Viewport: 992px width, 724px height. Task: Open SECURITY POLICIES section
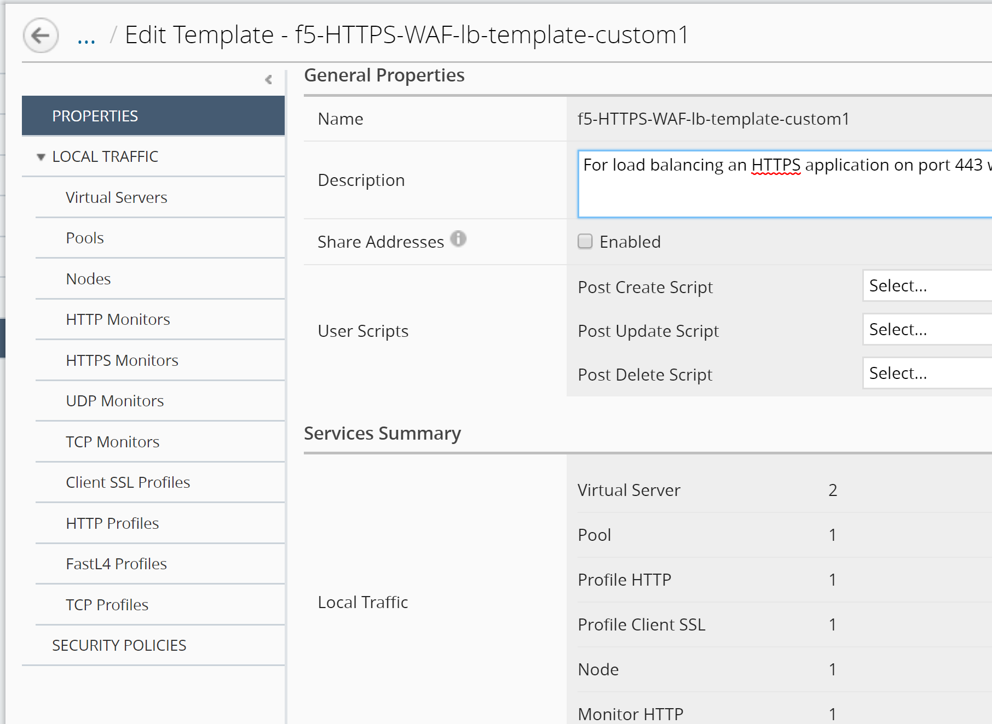coord(153,645)
